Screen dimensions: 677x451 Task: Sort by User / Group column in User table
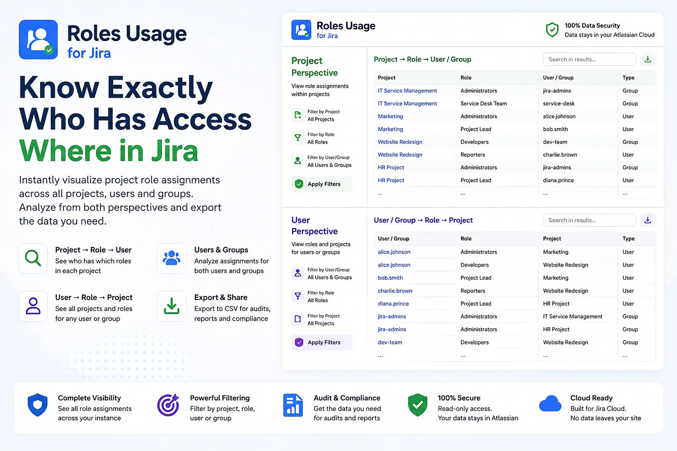[x=393, y=239]
